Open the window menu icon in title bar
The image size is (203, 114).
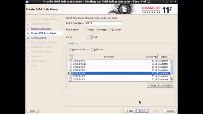tap(27, 2)
